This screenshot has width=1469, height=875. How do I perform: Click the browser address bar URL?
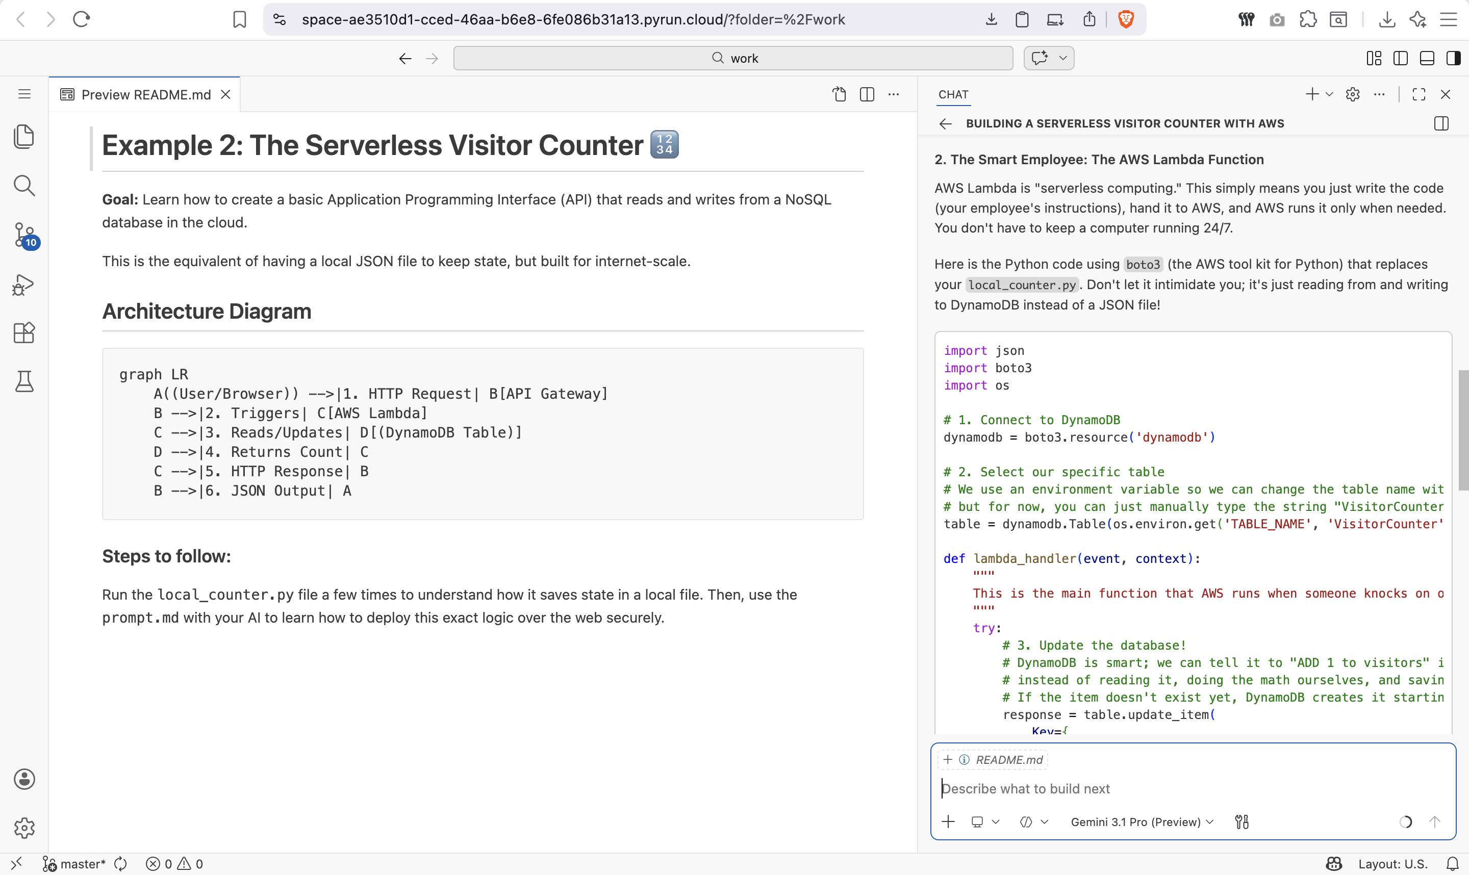tap(573, 19)
